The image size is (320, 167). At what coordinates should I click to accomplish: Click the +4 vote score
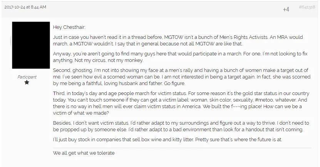pos(286,9)
